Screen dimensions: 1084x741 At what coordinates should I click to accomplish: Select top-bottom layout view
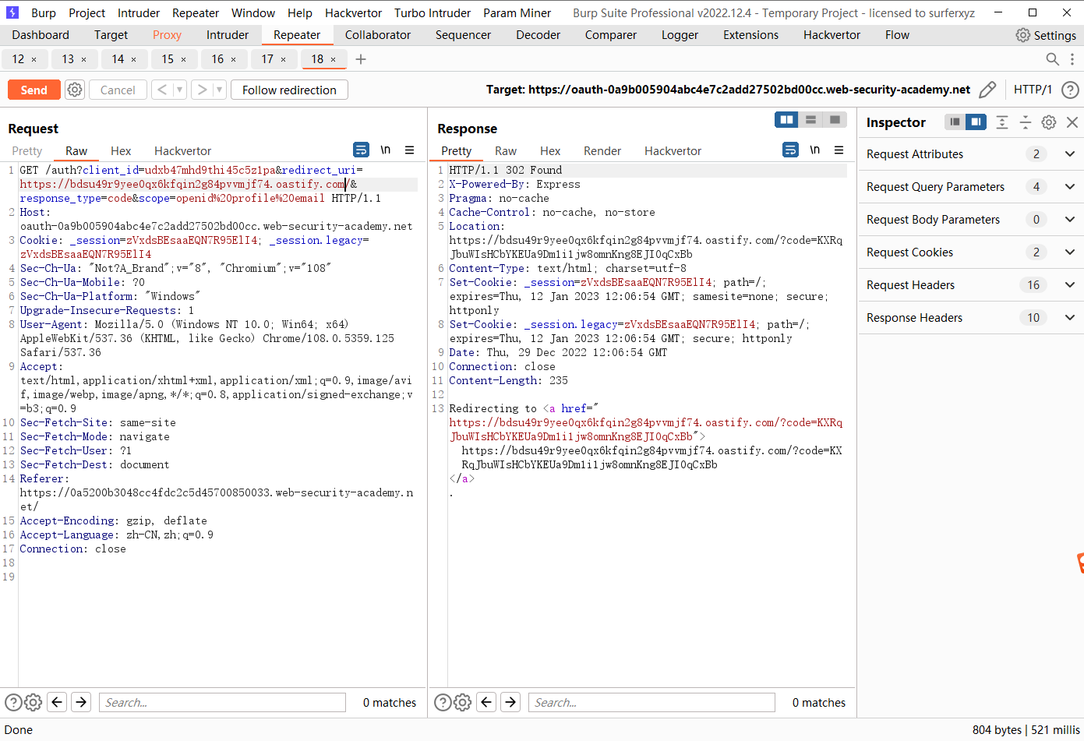click(x=810, y=119)
